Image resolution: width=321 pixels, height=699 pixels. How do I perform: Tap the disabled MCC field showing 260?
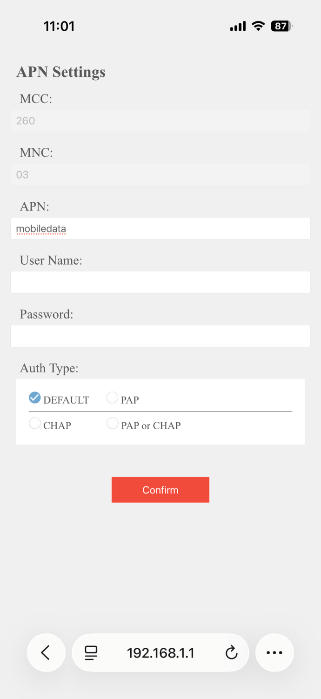[160, 121]
